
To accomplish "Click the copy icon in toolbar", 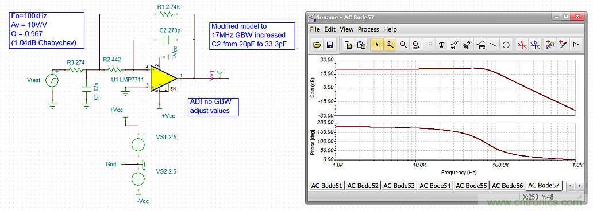I will pos(348,45).
